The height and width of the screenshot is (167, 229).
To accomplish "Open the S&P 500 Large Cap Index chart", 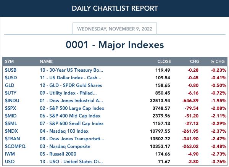I will pos(72,108).
